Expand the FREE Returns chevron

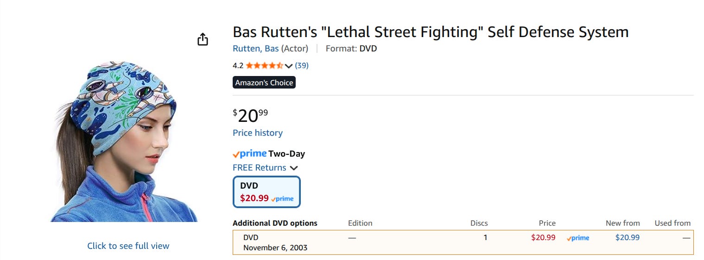294,168
